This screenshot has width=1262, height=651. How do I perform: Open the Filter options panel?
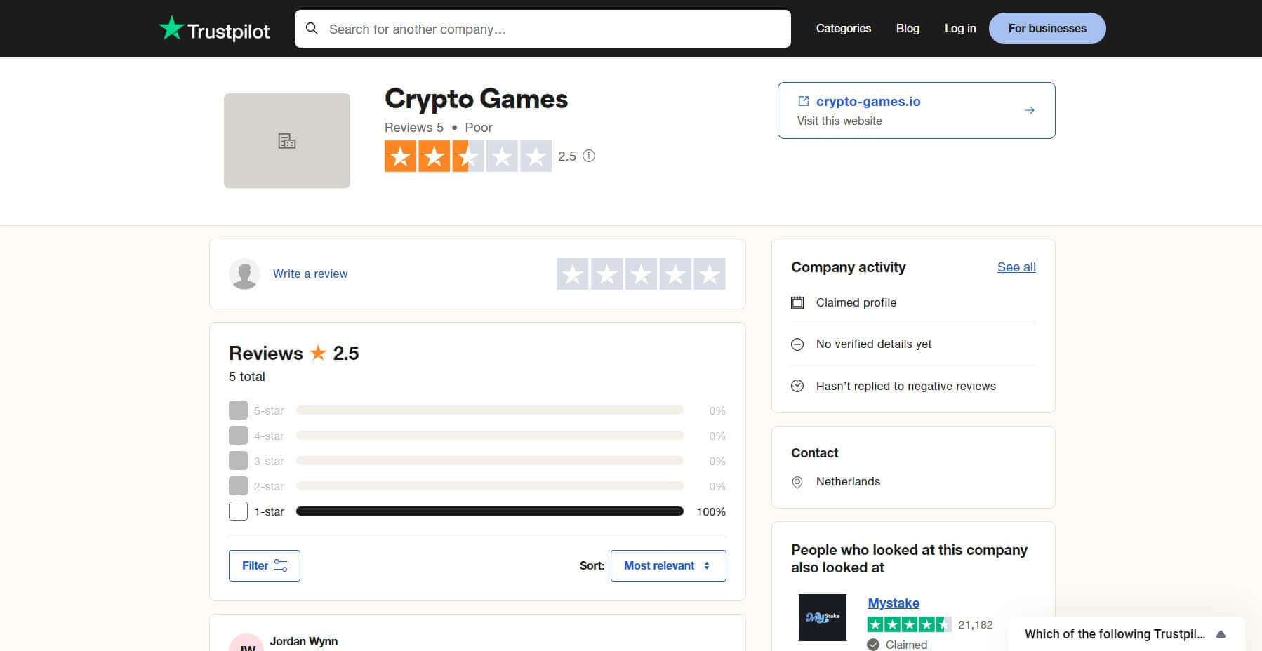264,565
